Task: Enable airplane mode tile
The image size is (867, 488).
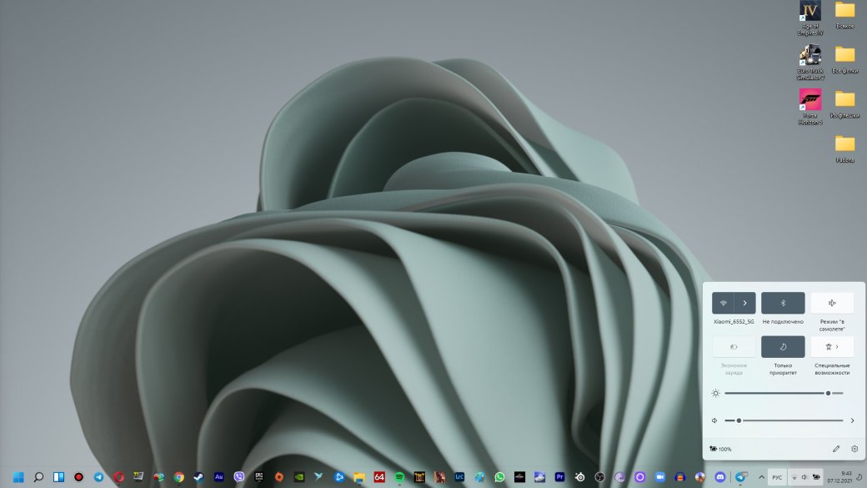Action: [x=832, y=303]
